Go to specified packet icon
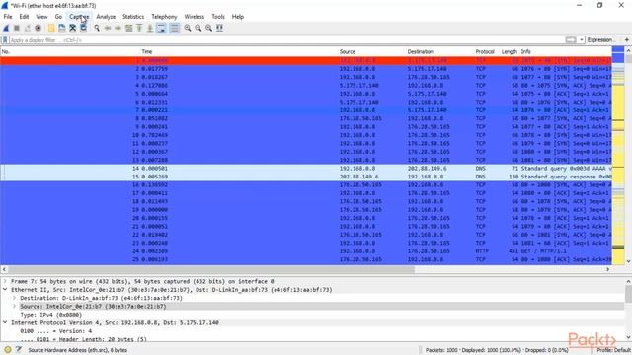The image size is (632, 355). (128, 28)
